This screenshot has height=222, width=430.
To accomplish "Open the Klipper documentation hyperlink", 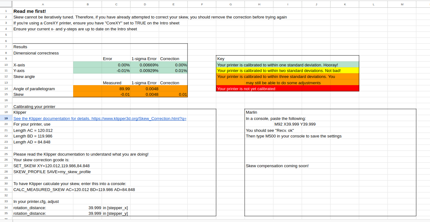I will pos(100,119).
